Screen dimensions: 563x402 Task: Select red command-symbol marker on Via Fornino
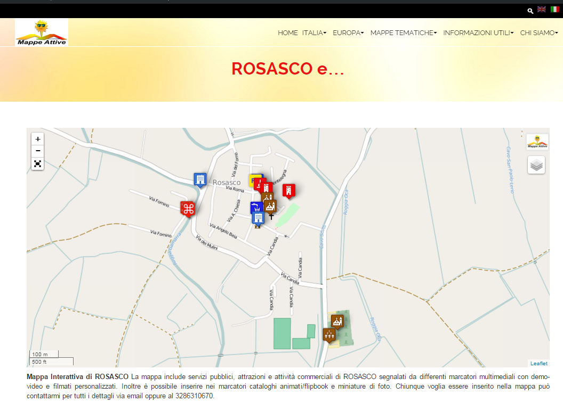[188, 209]
